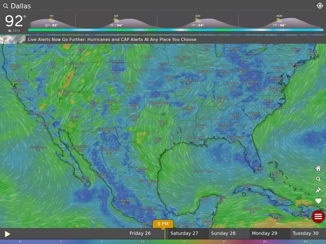This screenshot has height=244, width=326.
Task: Select Chihuahua City 98° on the map
Action: 109,151
